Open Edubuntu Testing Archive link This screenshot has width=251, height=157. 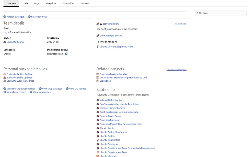(x=19, y=74)
